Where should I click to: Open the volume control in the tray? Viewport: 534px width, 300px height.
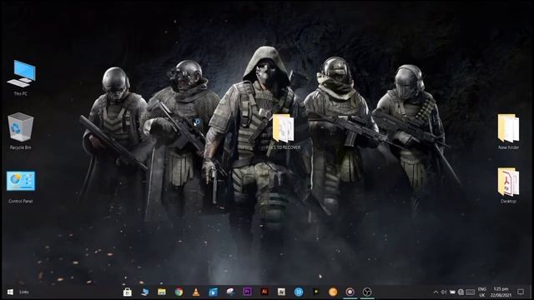(444, 292)
